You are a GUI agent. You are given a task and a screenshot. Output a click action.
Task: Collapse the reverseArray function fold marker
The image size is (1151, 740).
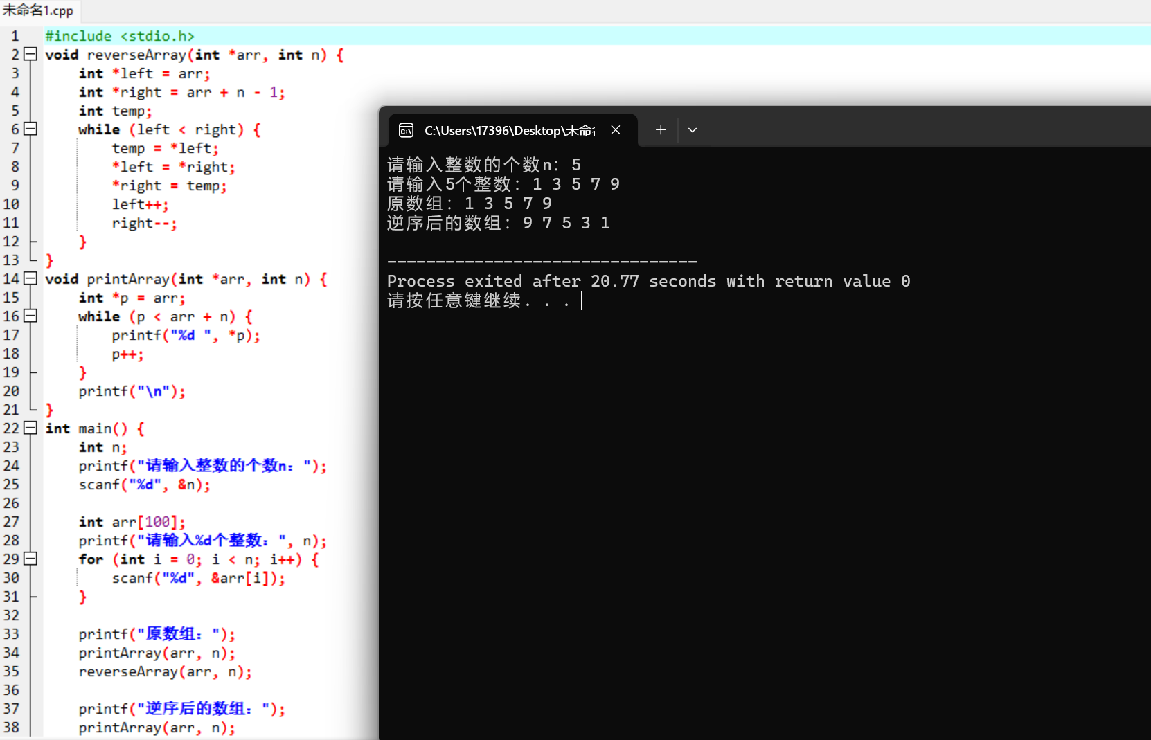click(30, 54)
